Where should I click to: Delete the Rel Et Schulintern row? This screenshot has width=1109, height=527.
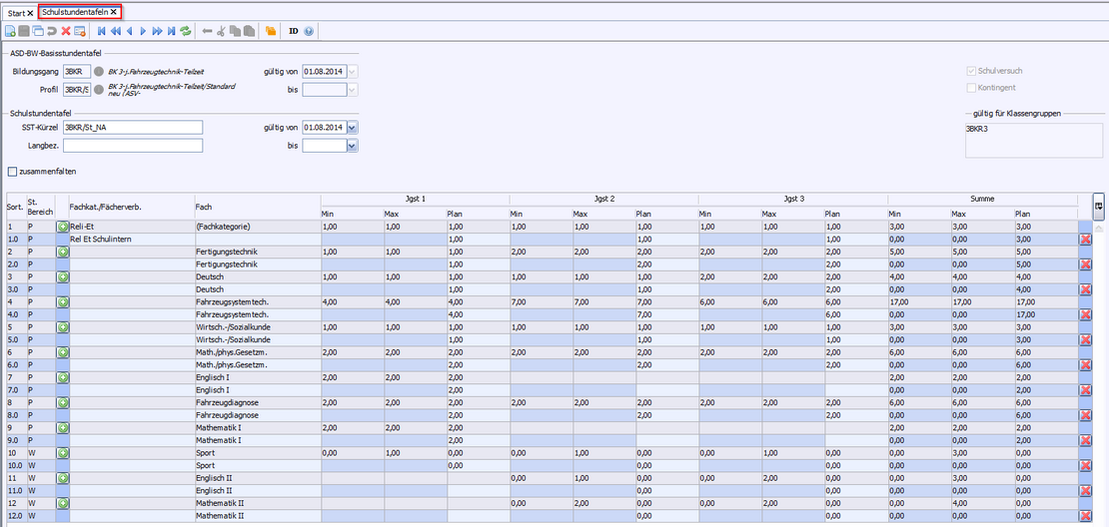[1085, 240]
